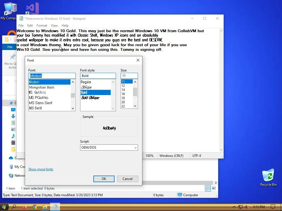Click Cancel in Font dialog

[128, 179]
